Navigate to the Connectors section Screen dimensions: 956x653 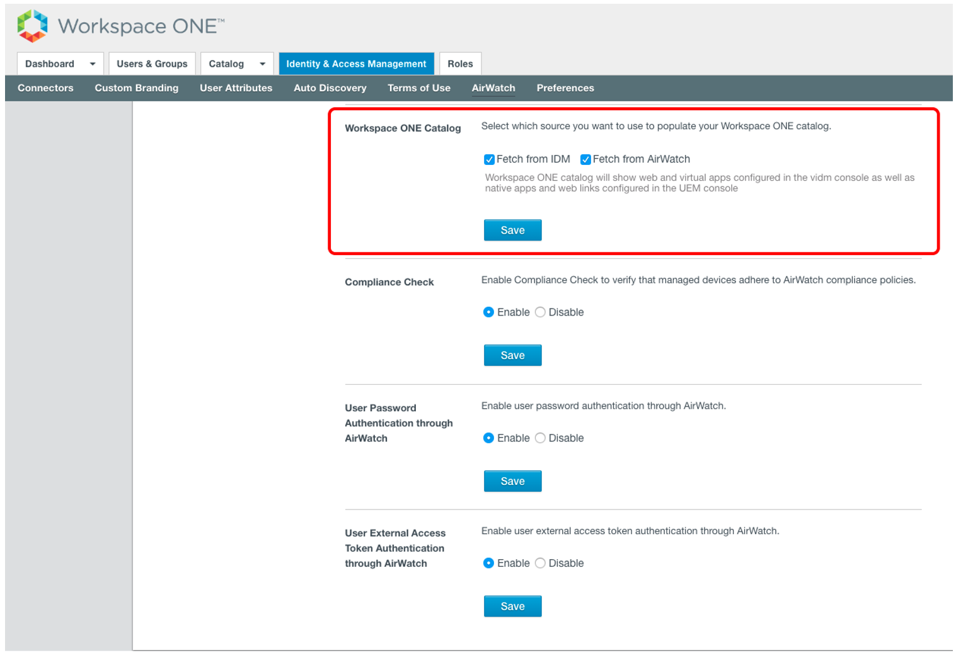[45, 88]
